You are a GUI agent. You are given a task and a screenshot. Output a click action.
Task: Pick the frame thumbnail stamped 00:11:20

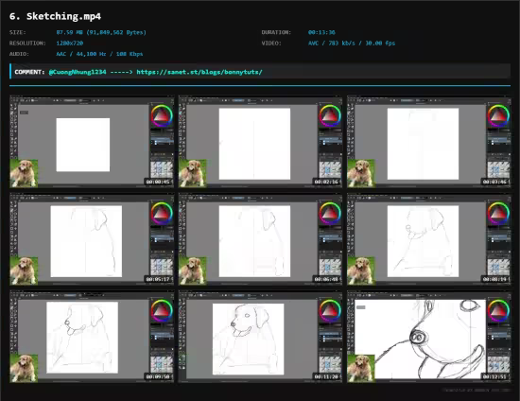coord(260,337)
